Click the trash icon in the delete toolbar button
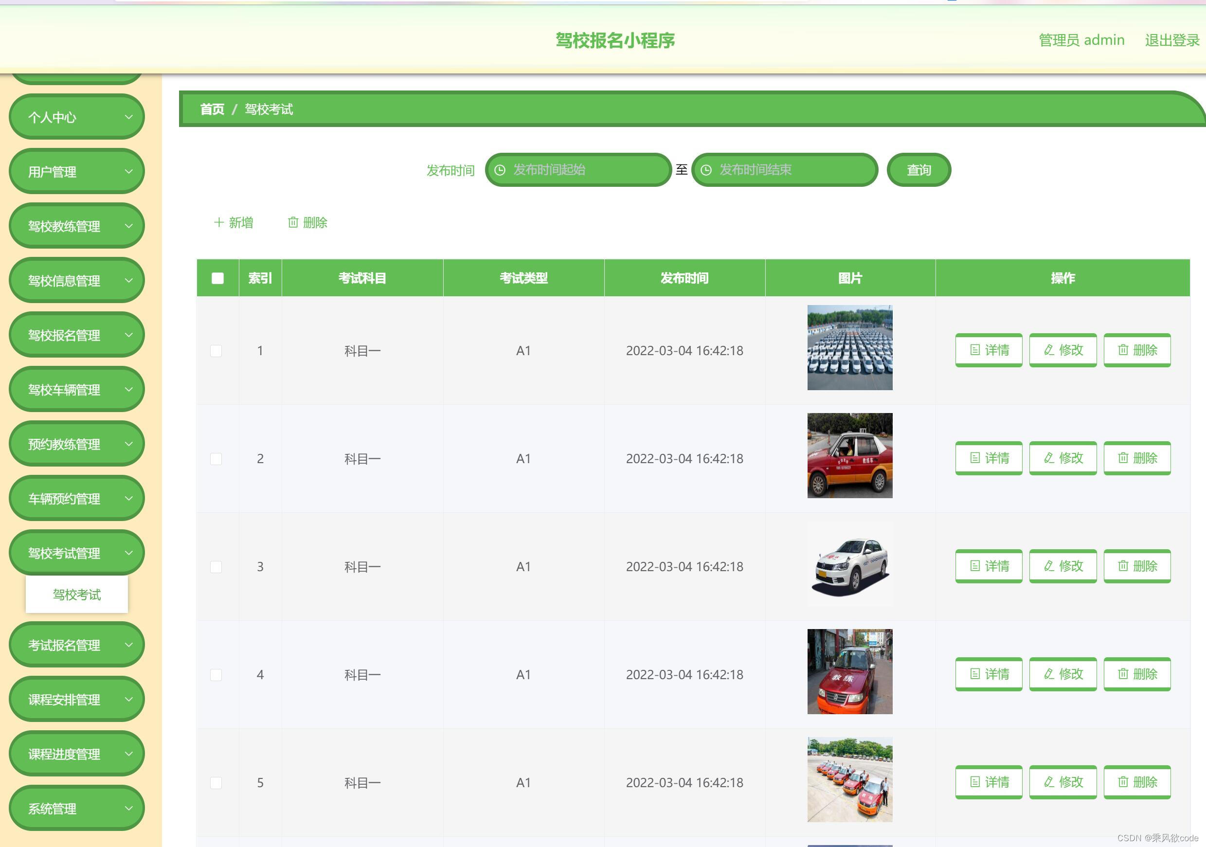The height and width of the screenshot is (847, 1206). (x=293, y=222)
